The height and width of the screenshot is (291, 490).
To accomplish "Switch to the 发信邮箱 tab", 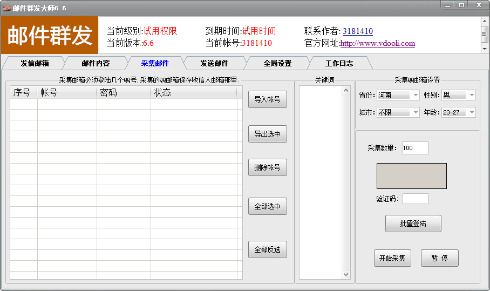I will (x=35, y=63).
